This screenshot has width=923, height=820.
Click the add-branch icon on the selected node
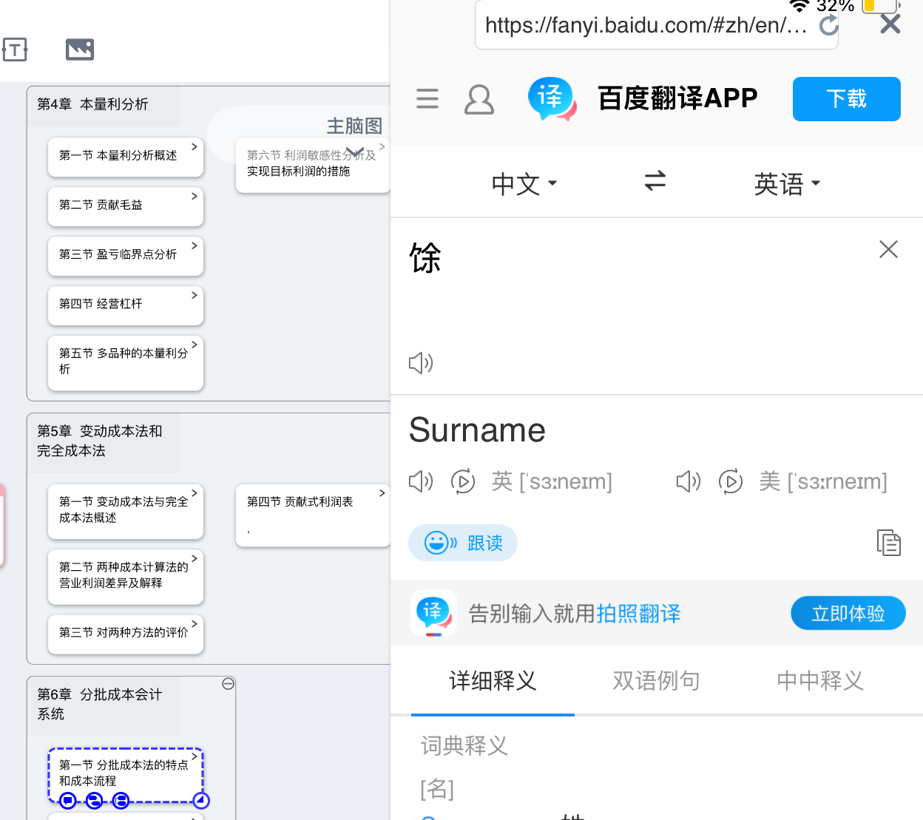click(121, 800)
